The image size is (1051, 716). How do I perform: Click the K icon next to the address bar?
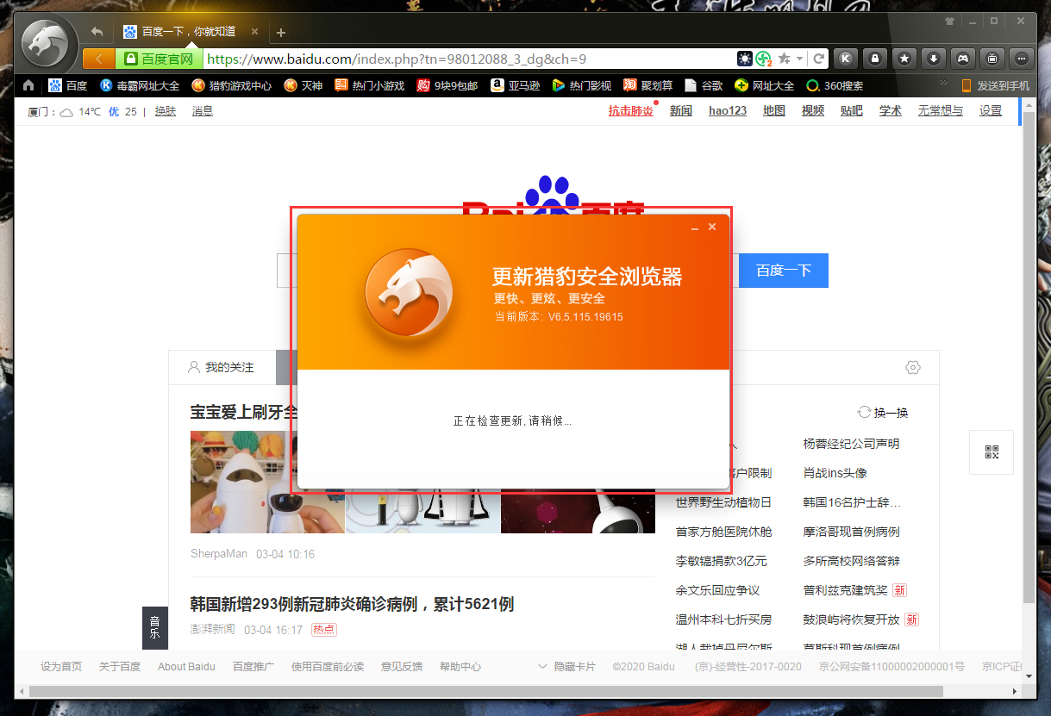click(846, 58)
